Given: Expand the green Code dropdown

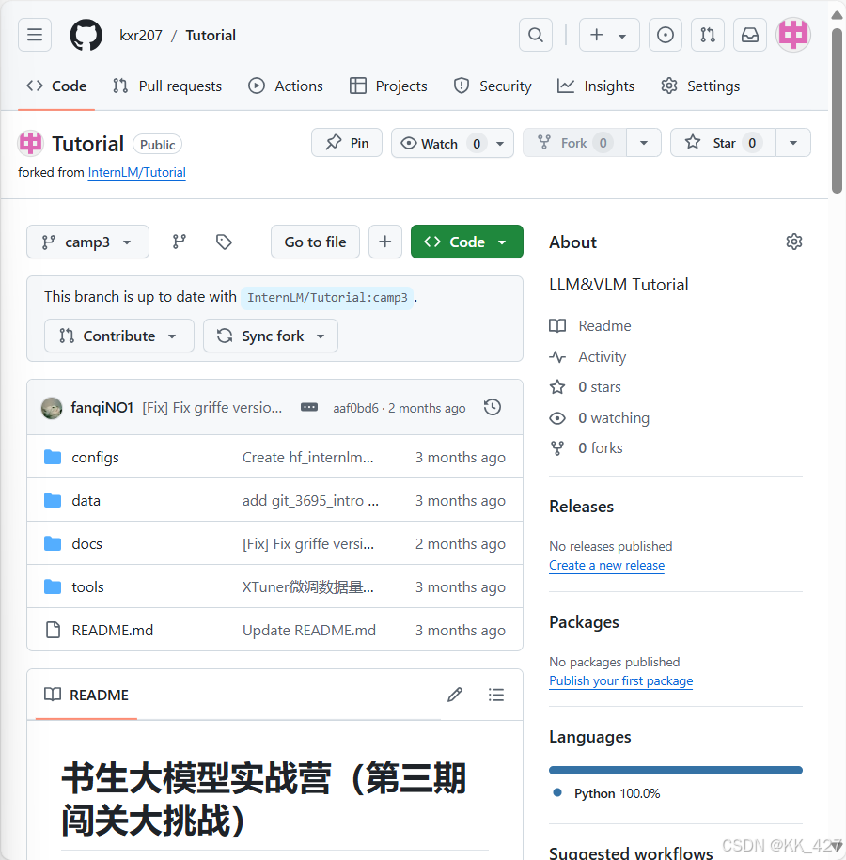Looking at the screenshot, I should [x=467, y=242].
